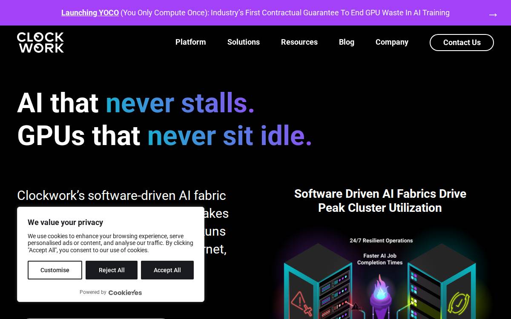Screen dimensions: 511x319
Task: Click the green checkmark cycle icon on the right server
Action: [x=458, y=304]
